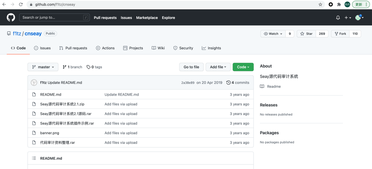
Task: Open the Seay源代码审计系统2.1.zip file link
Action: pos(62,104)
